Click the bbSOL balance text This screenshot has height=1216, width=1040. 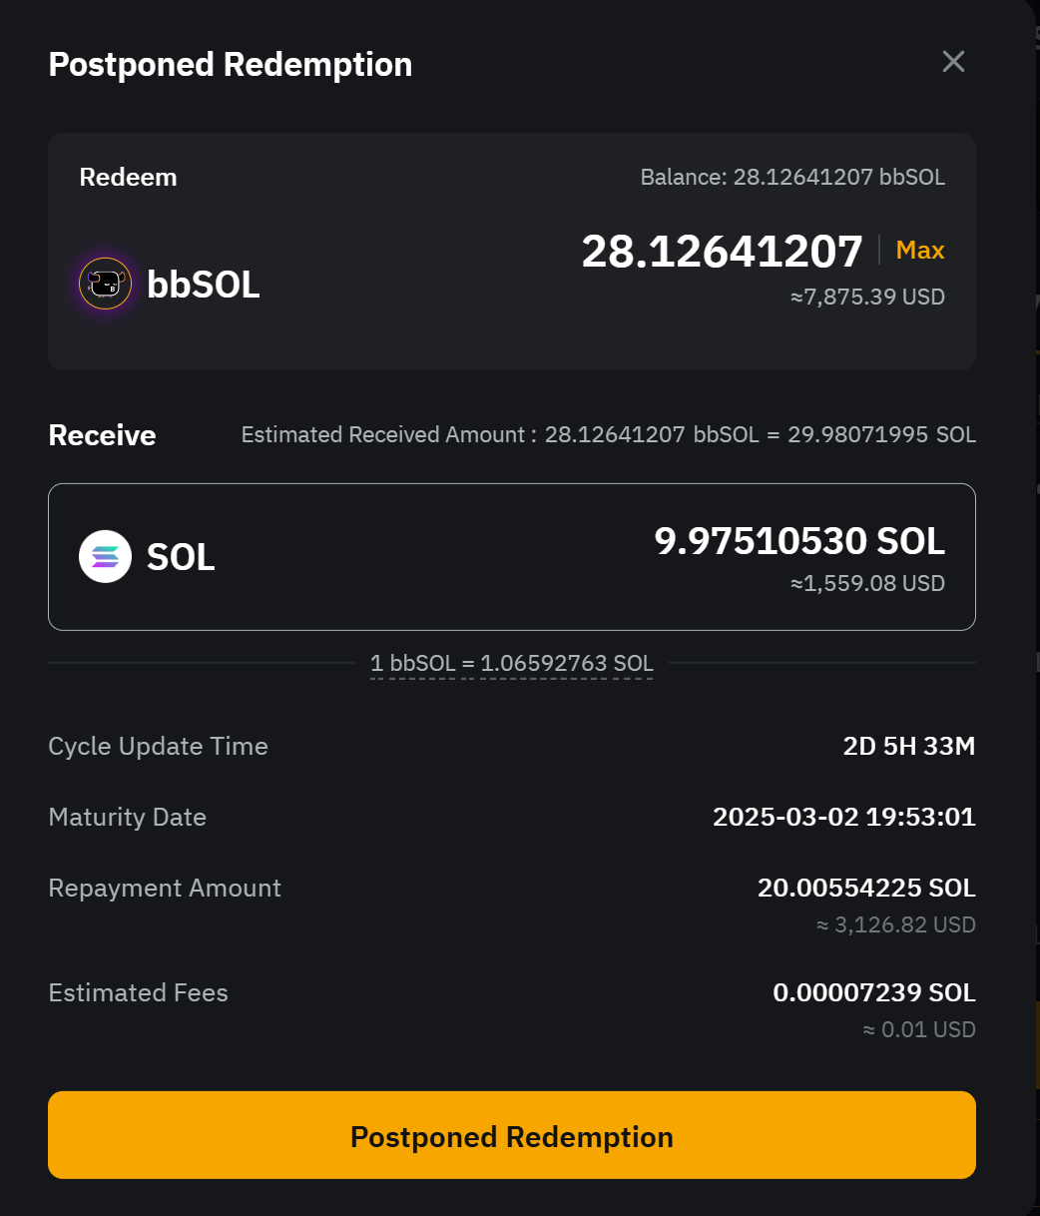pos(791,178)
